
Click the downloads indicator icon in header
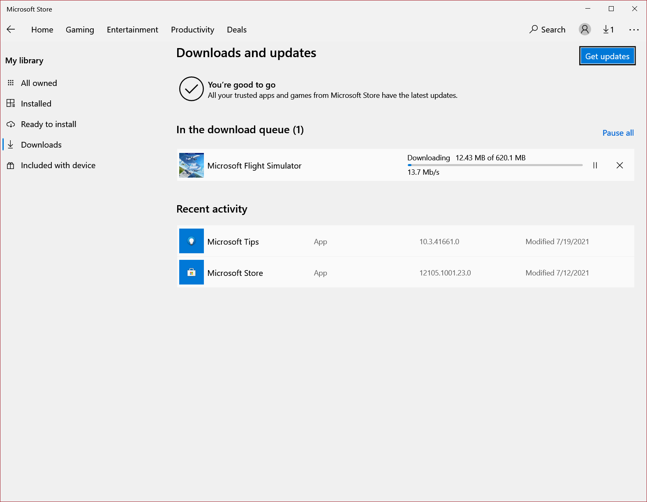(x=608, y=29)
